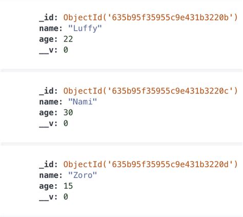Click the __v field key in Zoro document

(48, 197)
